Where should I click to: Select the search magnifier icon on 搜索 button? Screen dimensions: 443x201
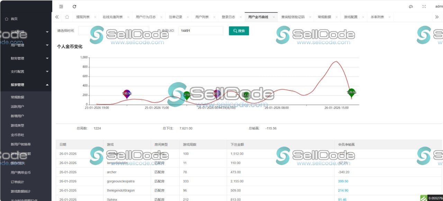235,31
